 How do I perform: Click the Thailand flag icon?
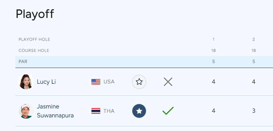point(96,111)
